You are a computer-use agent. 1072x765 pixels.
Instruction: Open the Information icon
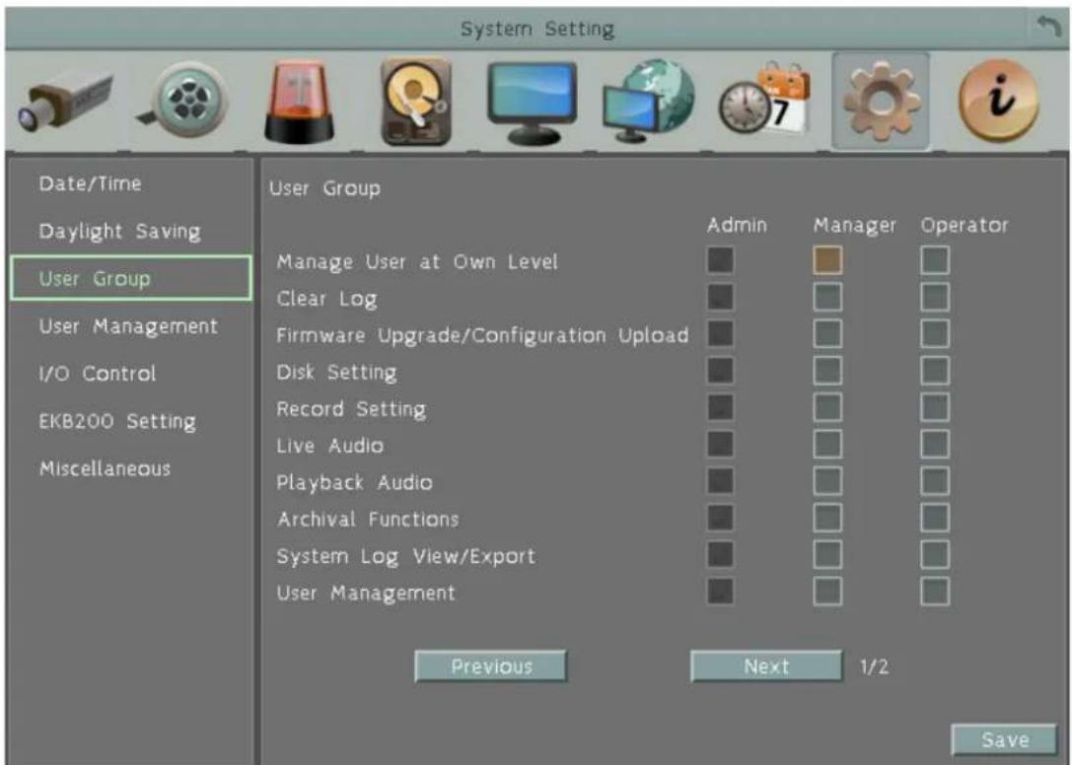click(x=998, y=102)
